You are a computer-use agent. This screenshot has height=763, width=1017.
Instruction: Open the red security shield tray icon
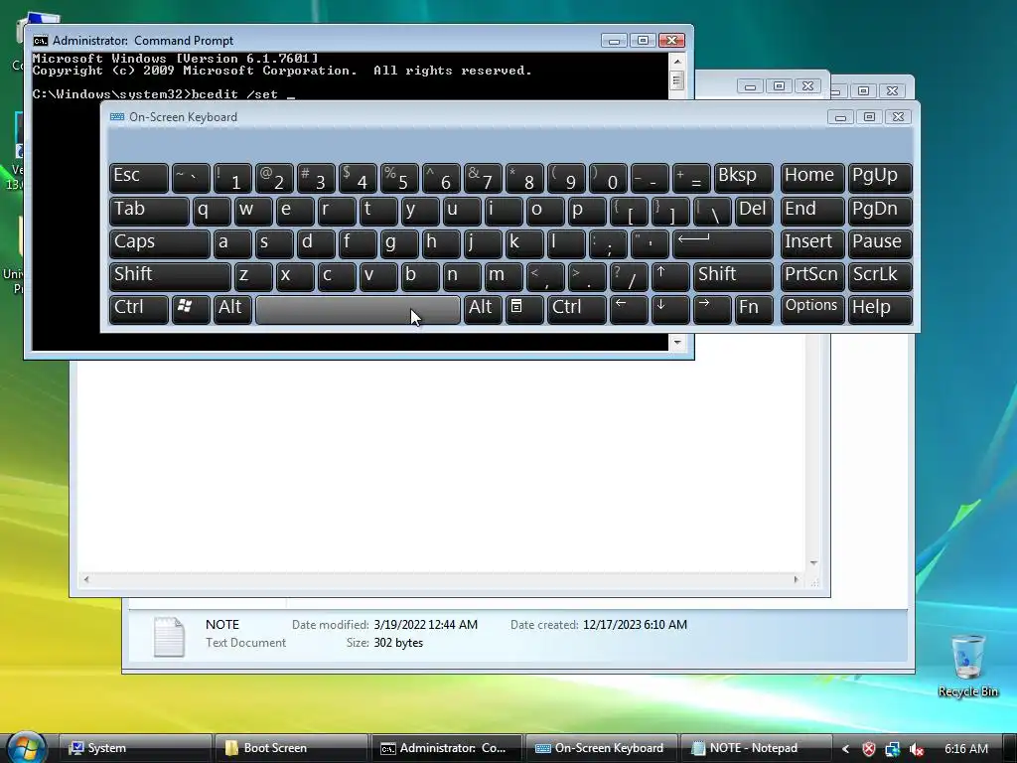(x=869, y=749)
